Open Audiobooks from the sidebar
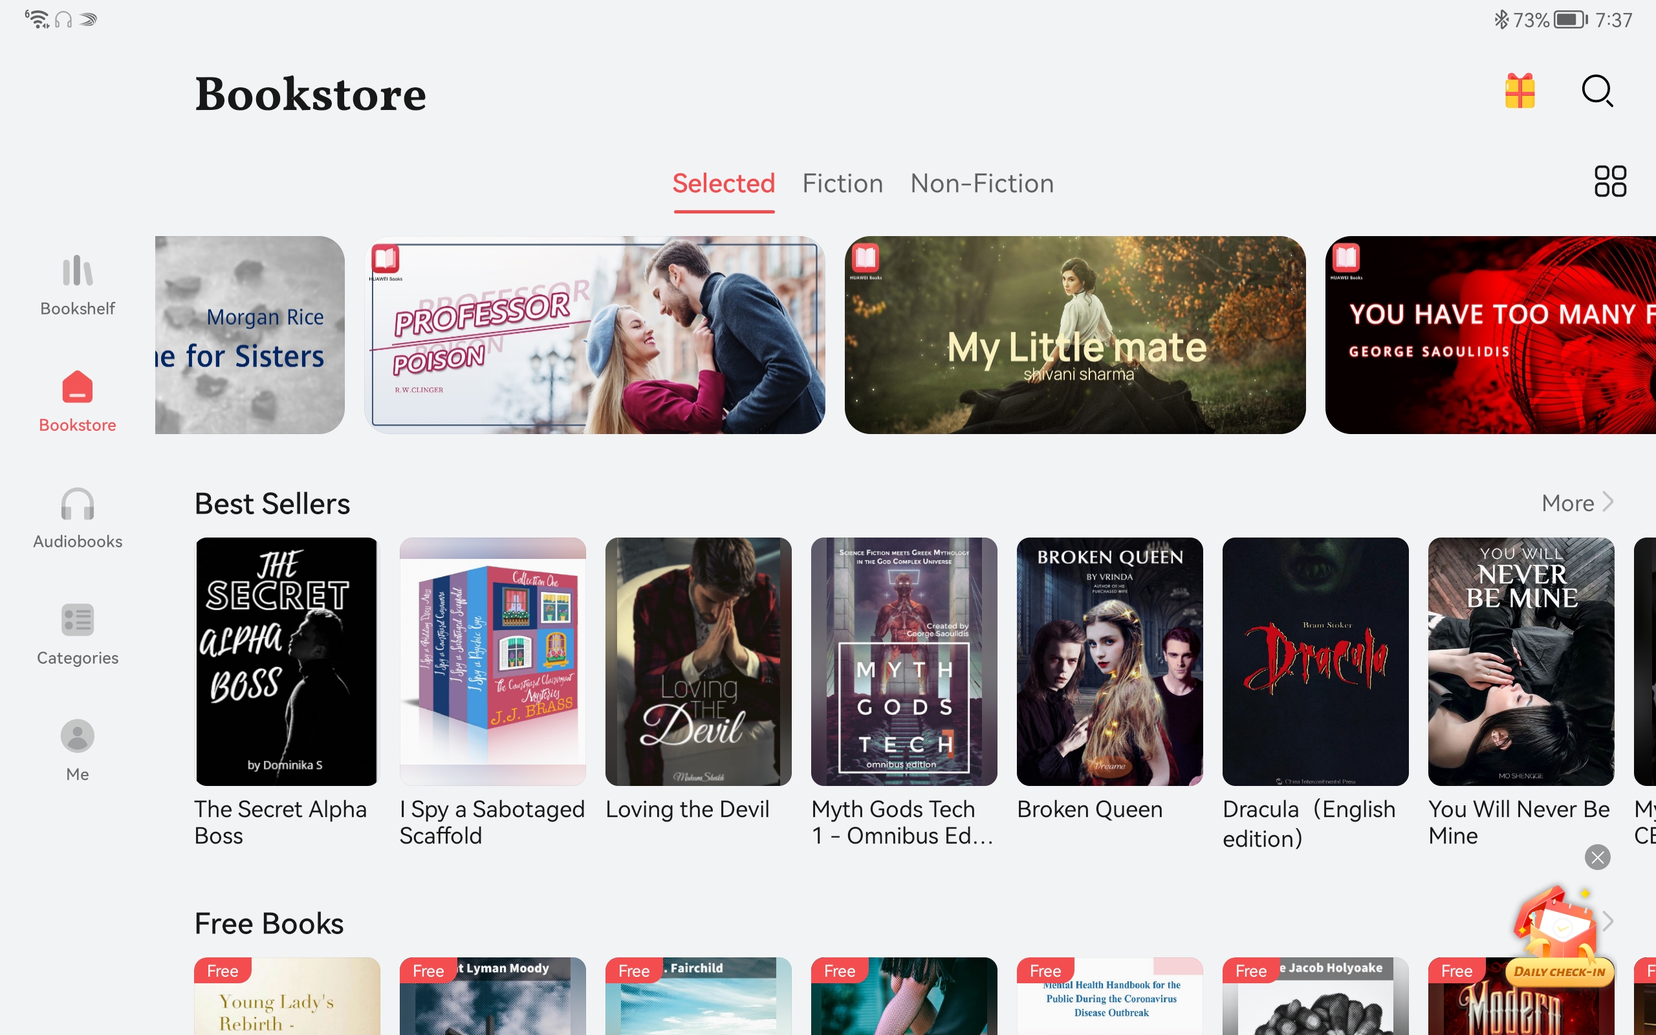 point(78,518)
